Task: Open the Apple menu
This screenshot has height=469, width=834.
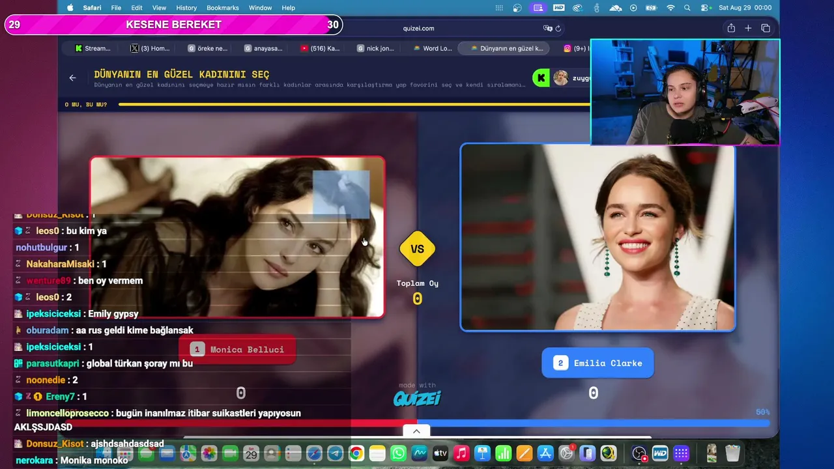Action: coord(70,8)
